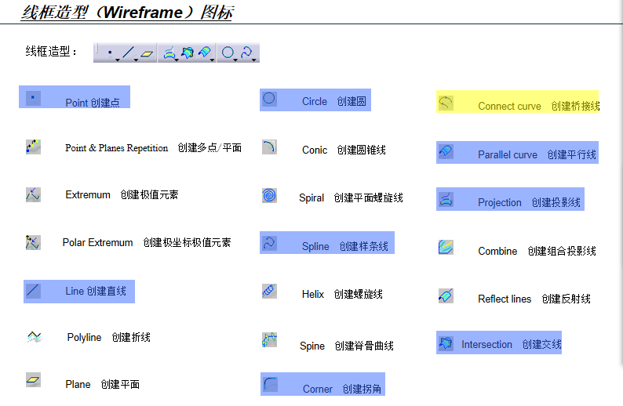This screenshot has height=406, width=623.
Task: Click the Spine list icon
Action: pos(269,339)
